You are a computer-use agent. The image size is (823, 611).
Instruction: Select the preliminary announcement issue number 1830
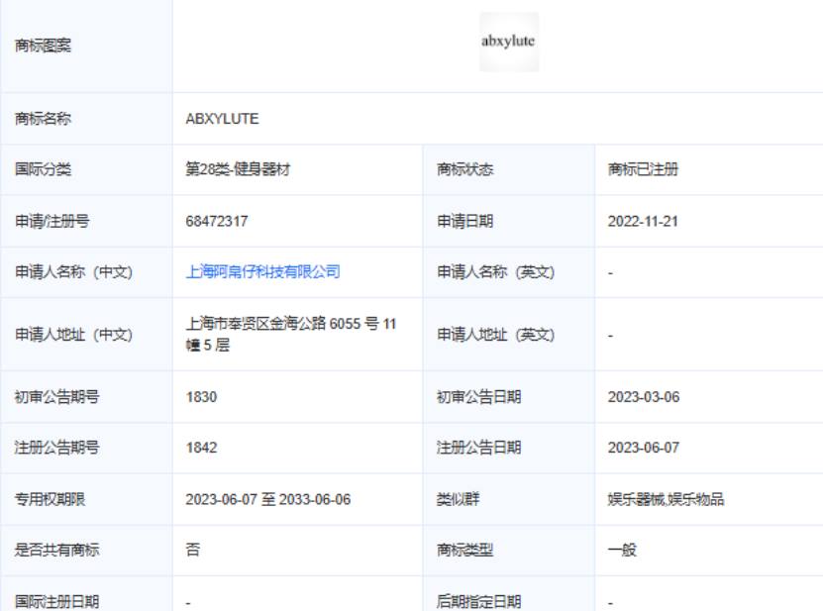pos(202,397)
